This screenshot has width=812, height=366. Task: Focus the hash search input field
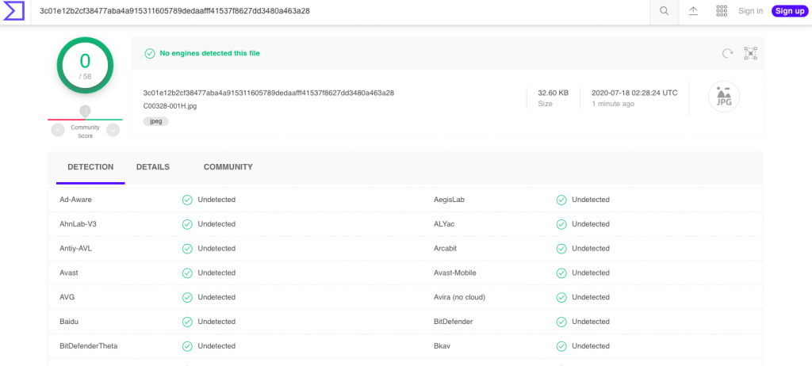coord(340,11)
